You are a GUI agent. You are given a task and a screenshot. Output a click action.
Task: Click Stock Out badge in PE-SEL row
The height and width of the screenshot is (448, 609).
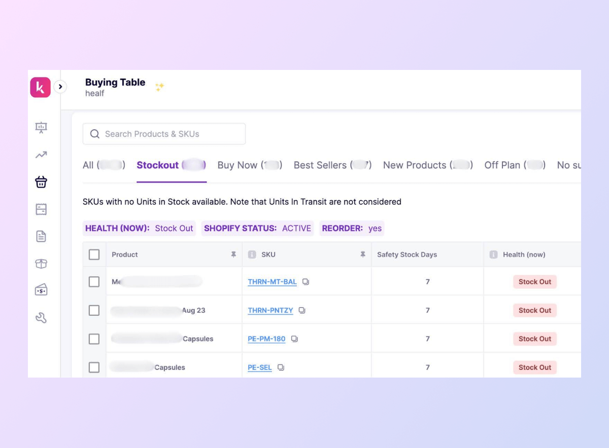tap(535, 367)
